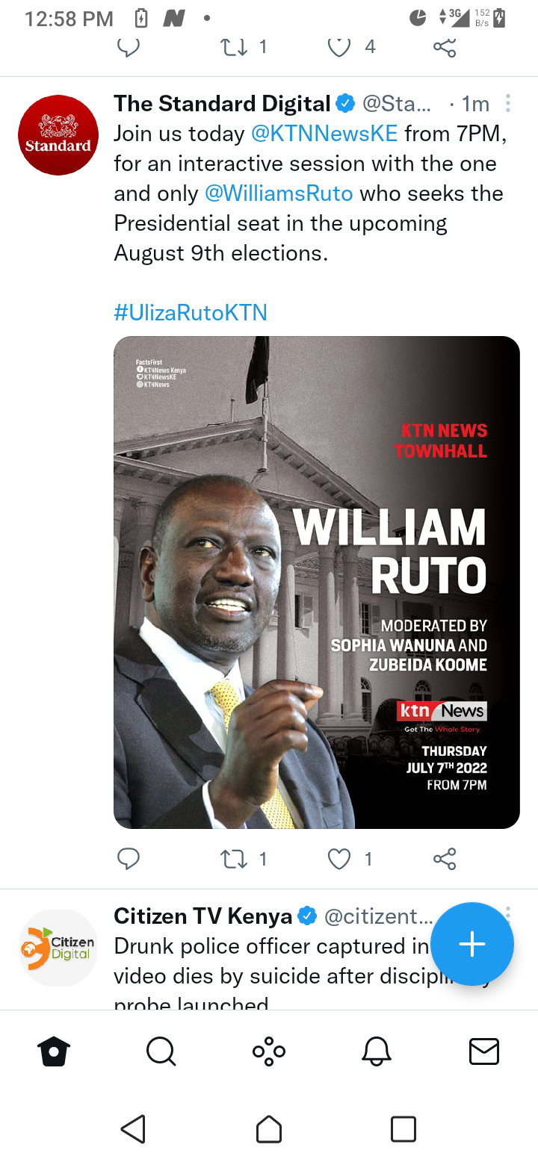This screenshot has width=538, height=1165.
Task: Open the Spaces tab
Action: (x=269, y=1051)
